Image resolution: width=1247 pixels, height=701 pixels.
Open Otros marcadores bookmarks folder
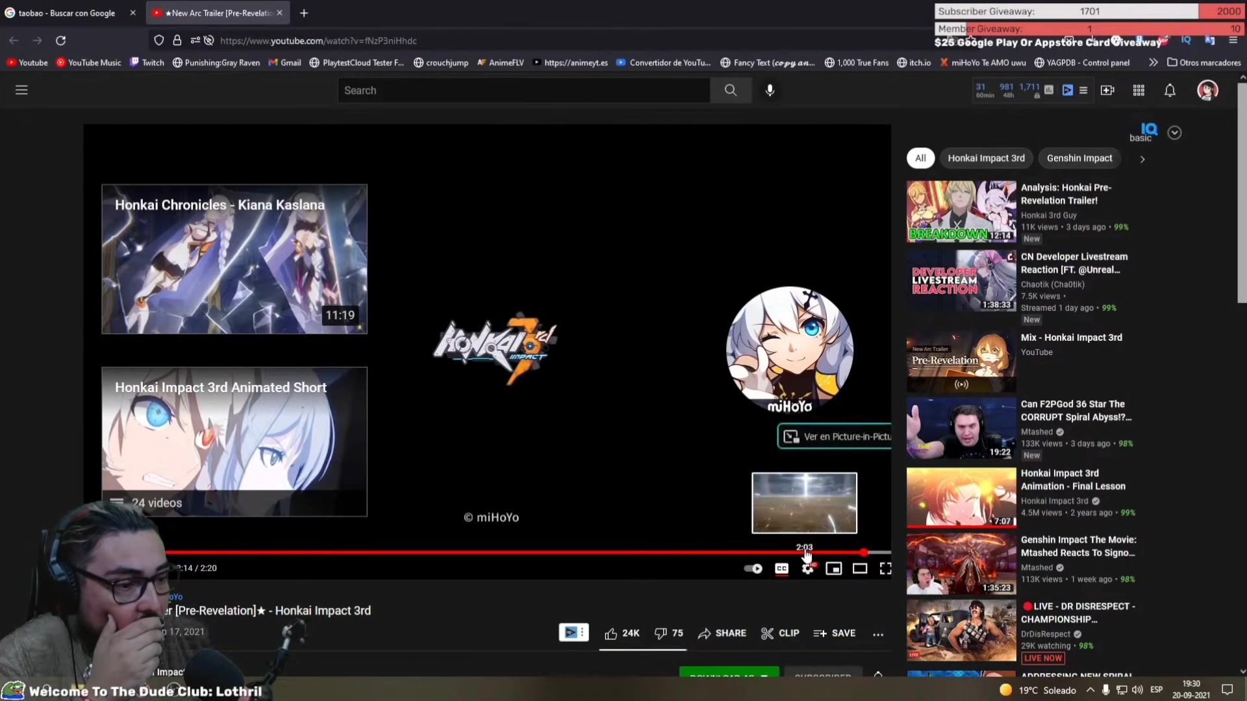click(x=1204, y=62)
